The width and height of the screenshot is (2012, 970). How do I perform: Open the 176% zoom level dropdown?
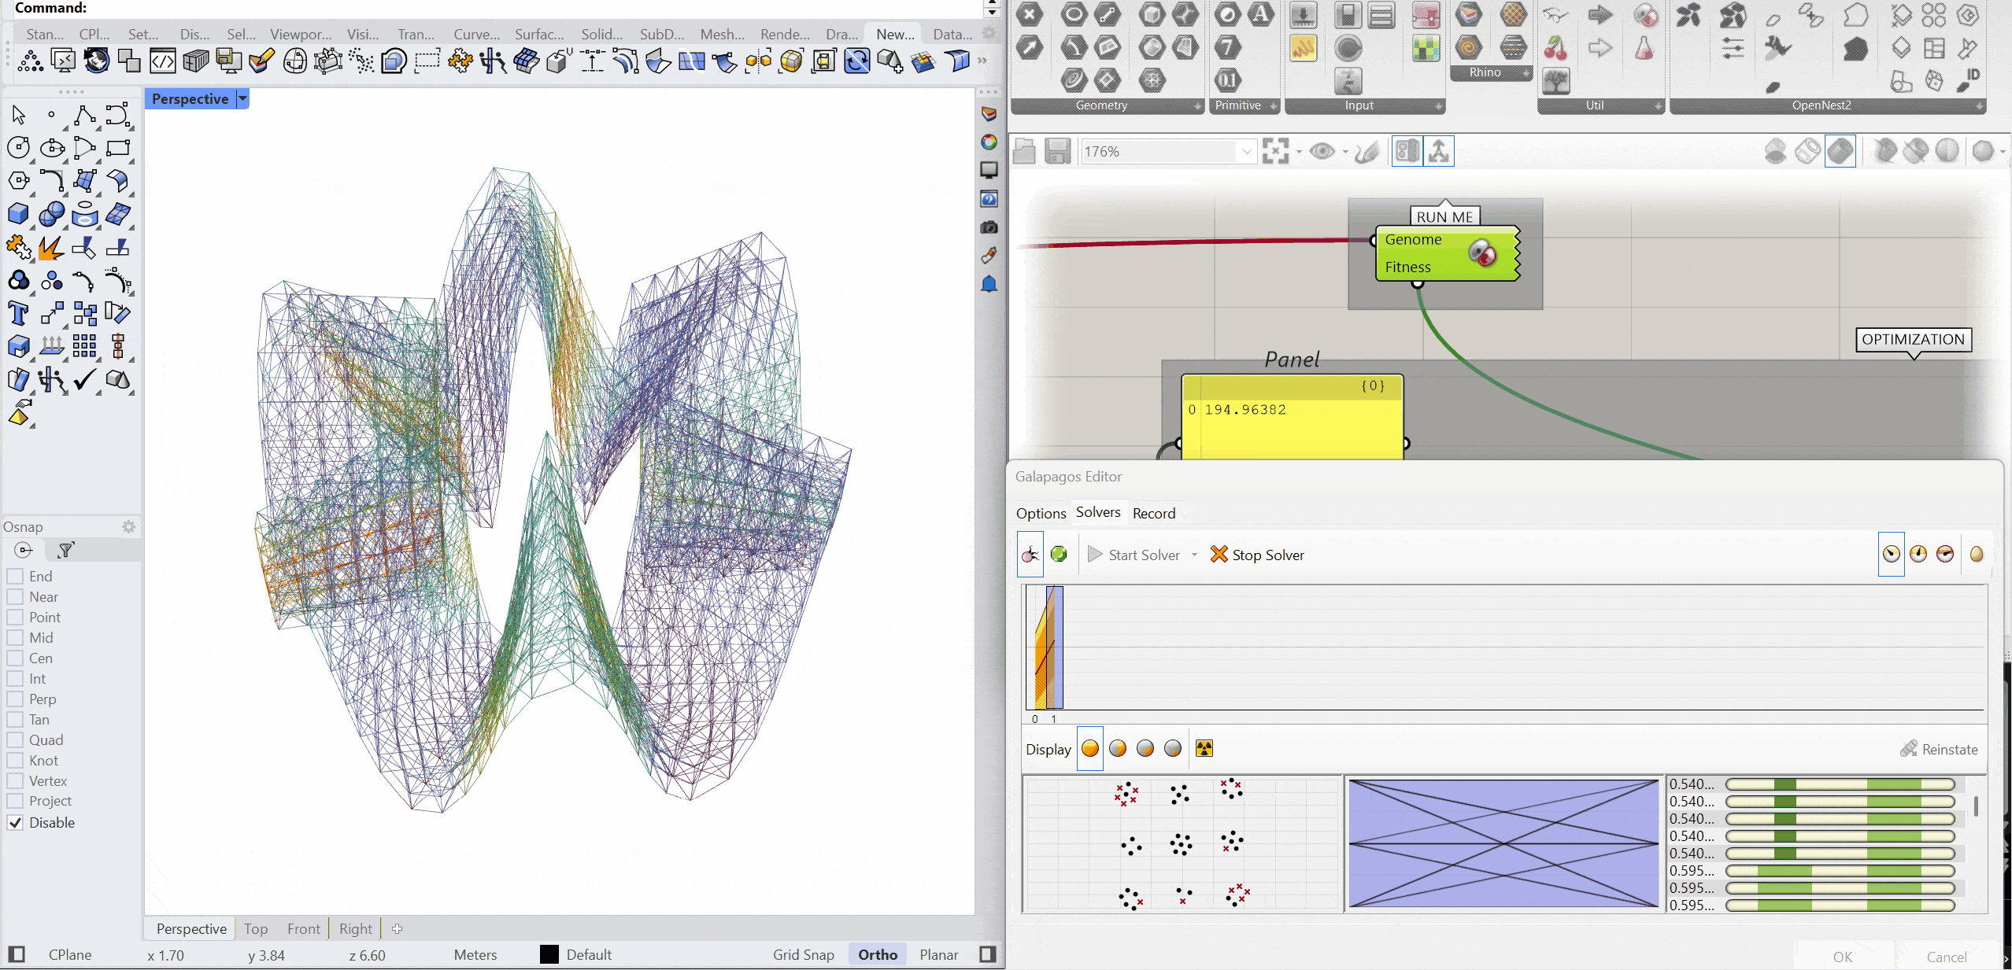click(1246, 151)
